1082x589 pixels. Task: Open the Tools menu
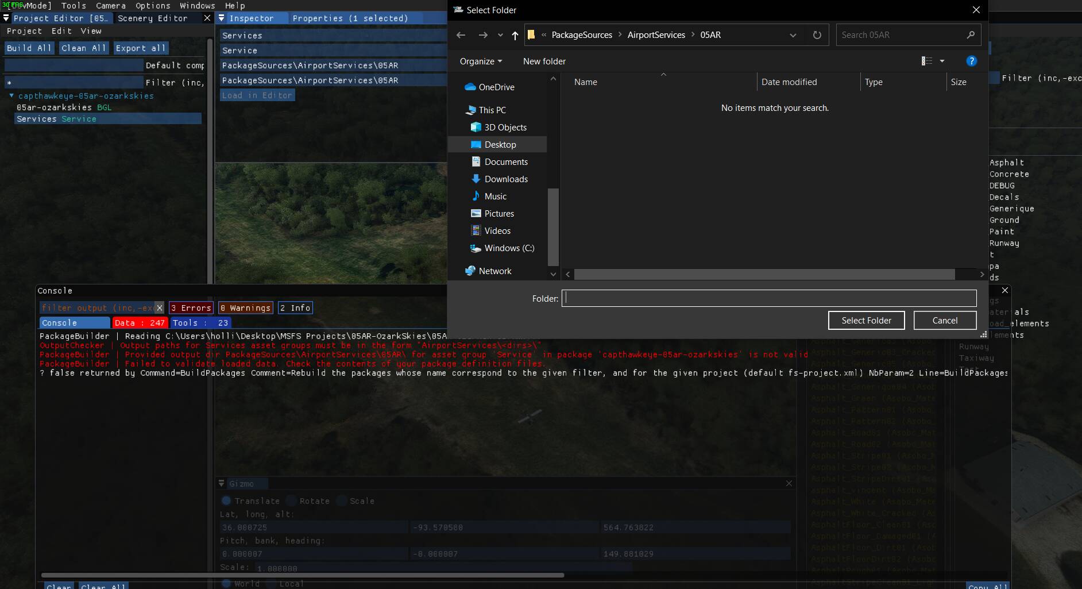click(74, 6)
